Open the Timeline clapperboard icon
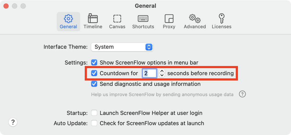Screen dimensions: 291x135 point(93,19)
